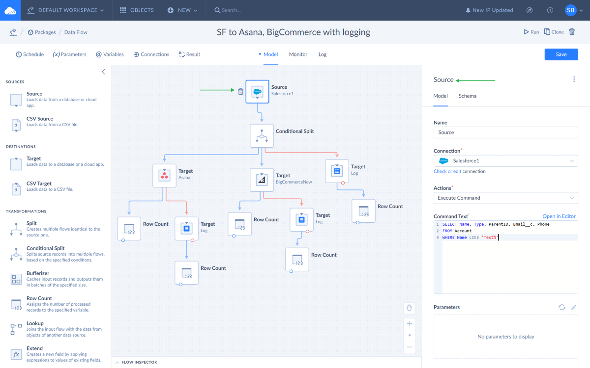
Task: Delete the package using top trash icon
Action: pos(572,32)
